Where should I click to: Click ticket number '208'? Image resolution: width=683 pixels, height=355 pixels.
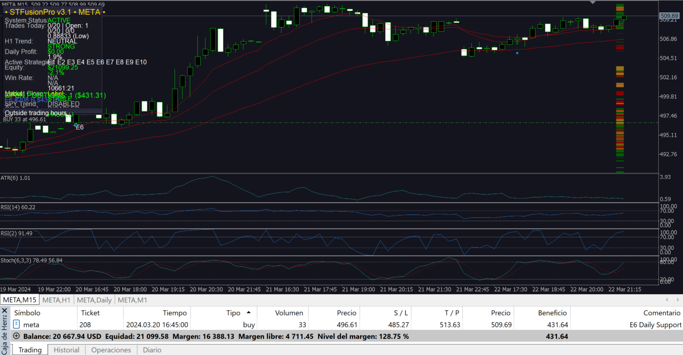click(x=85, y=325)
